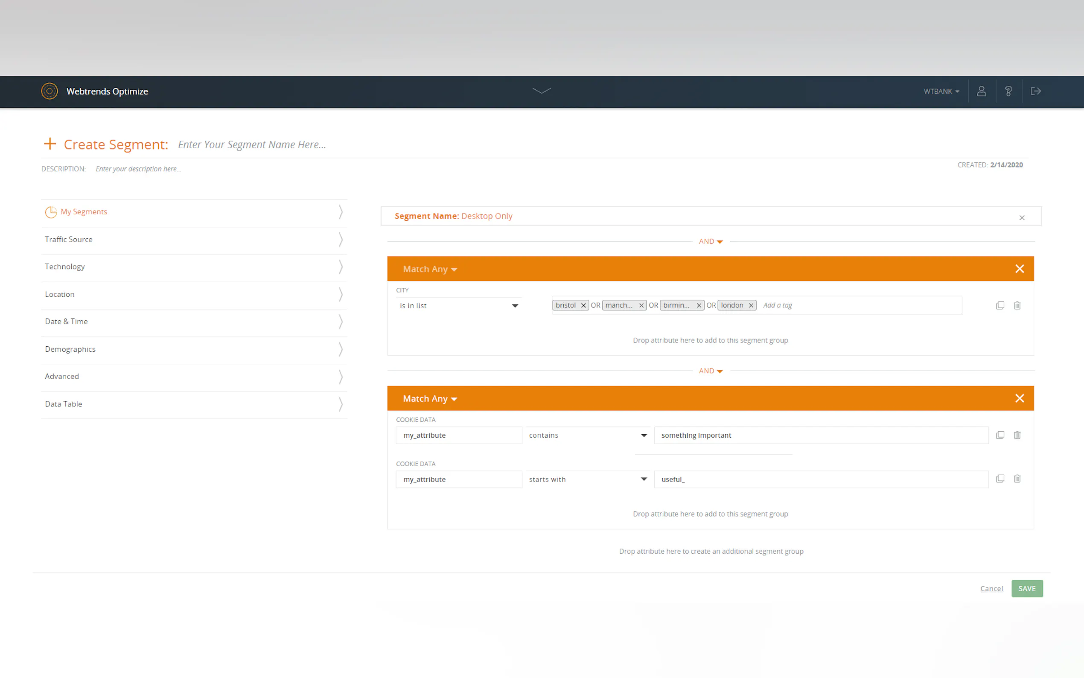The height and width of the screenshot is (678, 1084).
Task: Click the logout icon in header
Action: 1035,91
